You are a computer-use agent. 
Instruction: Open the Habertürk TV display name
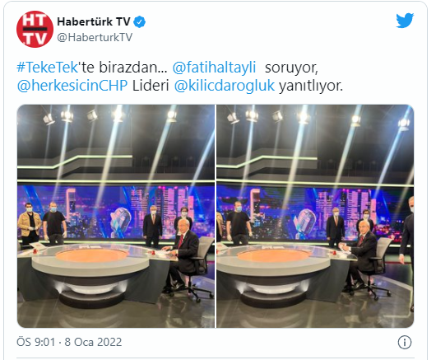pyautogui.click(x=94, y=21)
